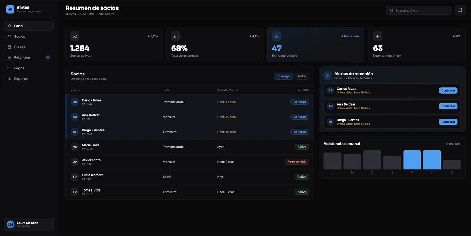
Task: Click the notification bell icon
Action: 460,10
